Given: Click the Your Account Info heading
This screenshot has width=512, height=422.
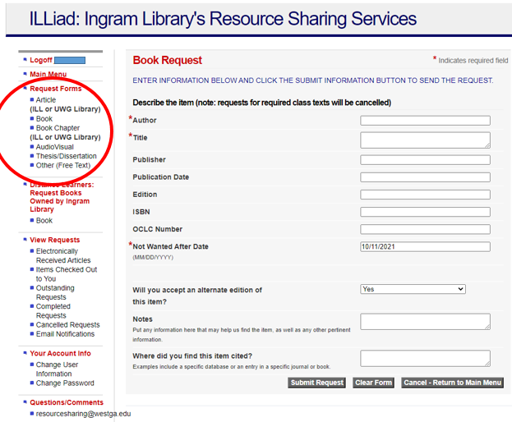Looking at the screenshot, I should [x=61, y=353].
